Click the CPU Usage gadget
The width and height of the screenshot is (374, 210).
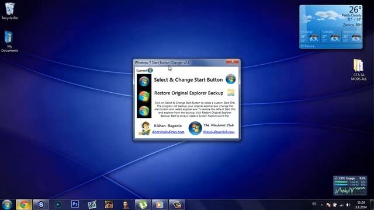[350, 185]
